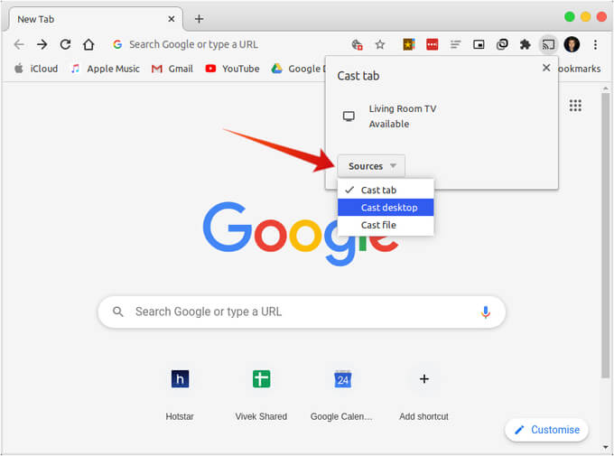This screenshot has height=456, width=614.
Task: Select Cast file in Sources menu
Action: point(386,225)
